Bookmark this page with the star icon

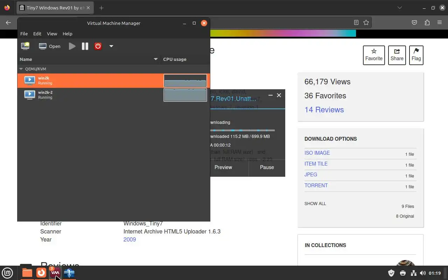coord(366,22)
